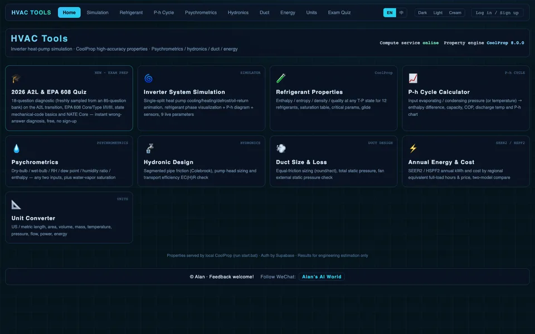This screenshot has width=535, height=334.
Task: Click the faucet Hydronic Design icon
Action: coord(149,149)
